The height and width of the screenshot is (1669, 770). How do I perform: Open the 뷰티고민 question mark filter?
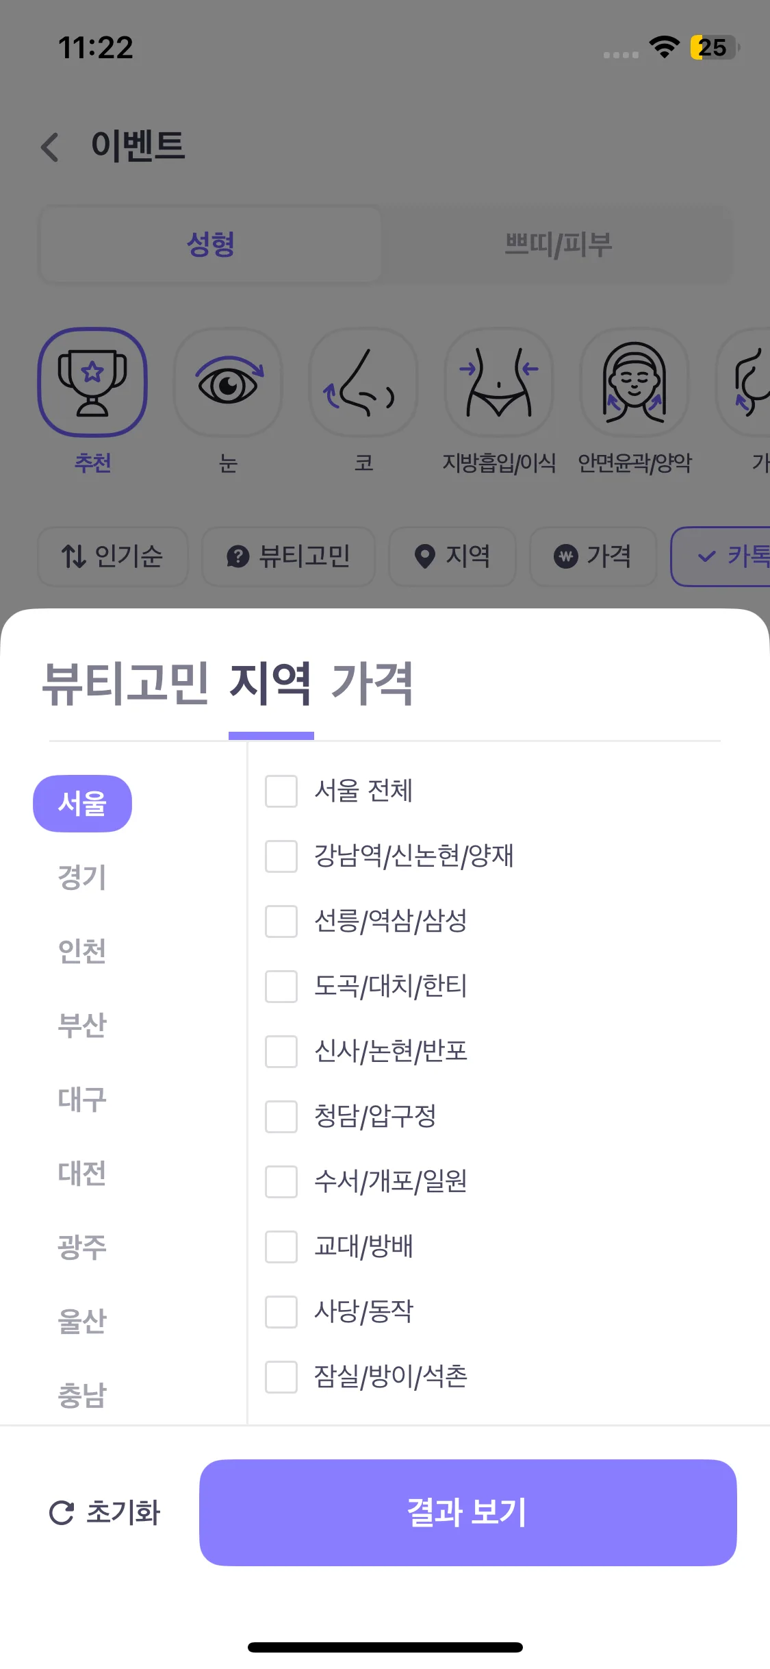(288, 556)
